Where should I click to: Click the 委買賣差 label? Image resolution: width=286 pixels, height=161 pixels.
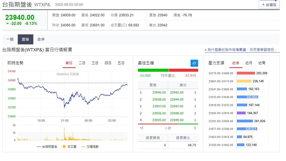pyautogui.click(x=153, y=138)
